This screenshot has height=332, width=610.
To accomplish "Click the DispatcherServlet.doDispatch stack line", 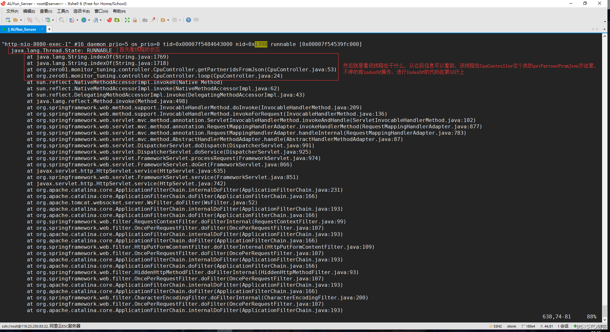I will pyautogui.click(x=171, y=145).
